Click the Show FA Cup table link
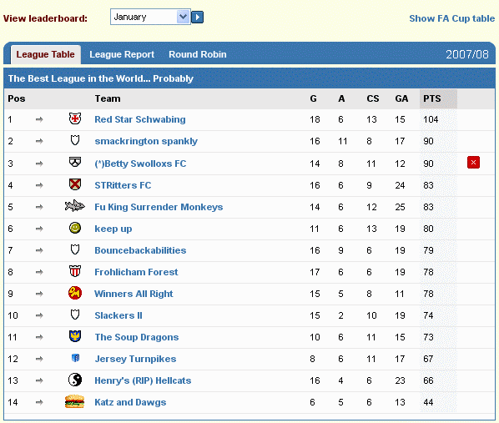This screenshot has width=499, height=423. point(452,18)
